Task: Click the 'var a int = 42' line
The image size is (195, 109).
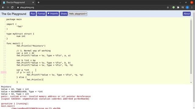Action: tap(25, 53)
